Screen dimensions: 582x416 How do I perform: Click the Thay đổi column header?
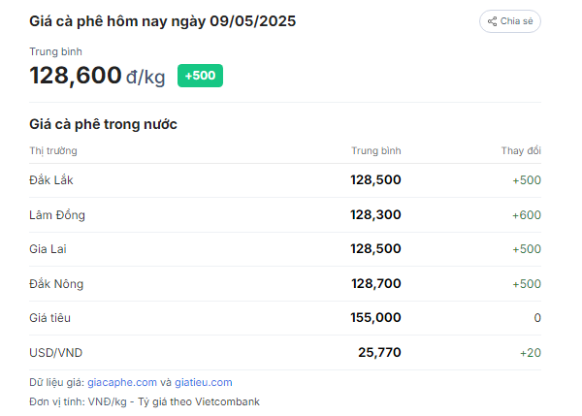(521, 150)
